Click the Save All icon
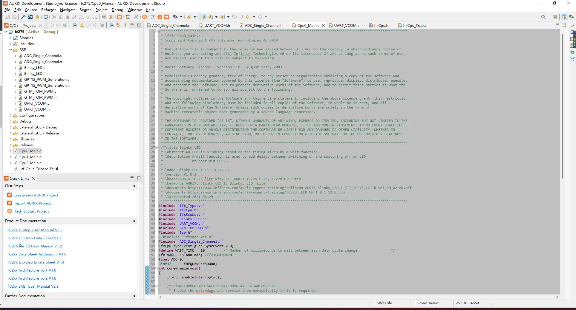Screen dimensions: 576x310 (x=14, y=17)
